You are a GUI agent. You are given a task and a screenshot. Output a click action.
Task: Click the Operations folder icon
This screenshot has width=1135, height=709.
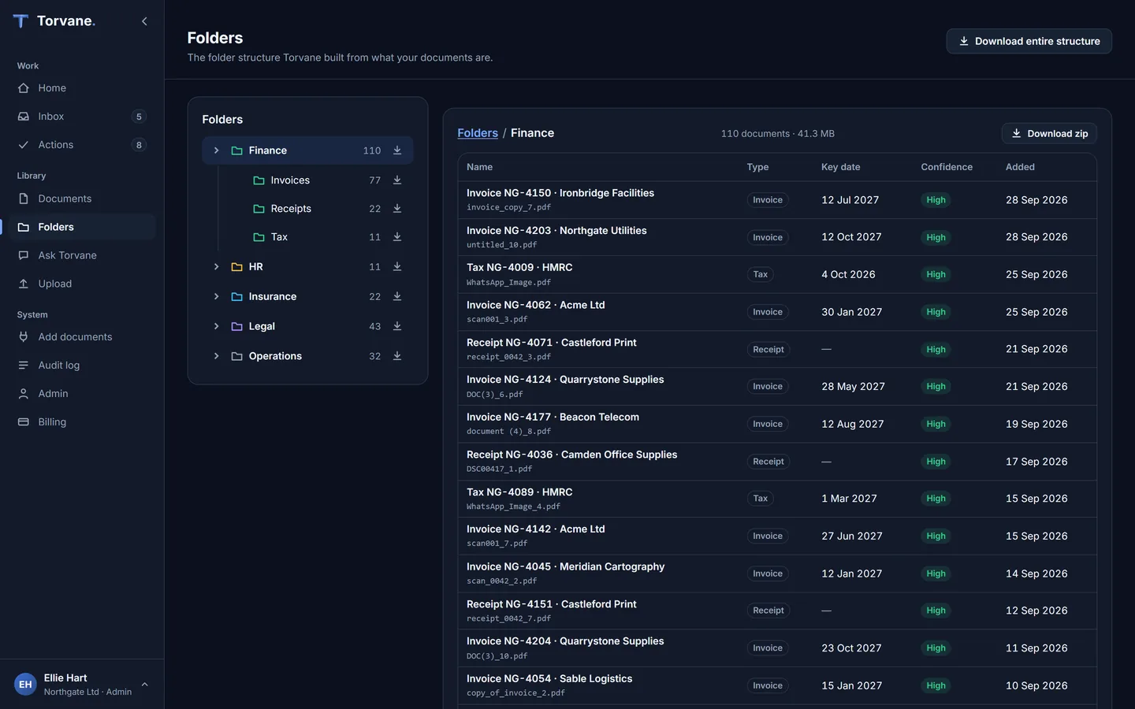236,356
